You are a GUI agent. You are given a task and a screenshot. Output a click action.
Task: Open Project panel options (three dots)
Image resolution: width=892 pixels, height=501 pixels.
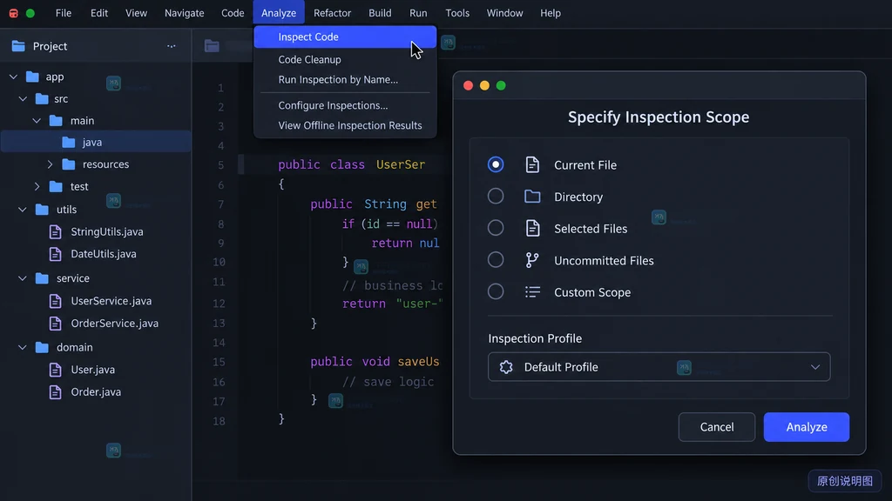172,46
